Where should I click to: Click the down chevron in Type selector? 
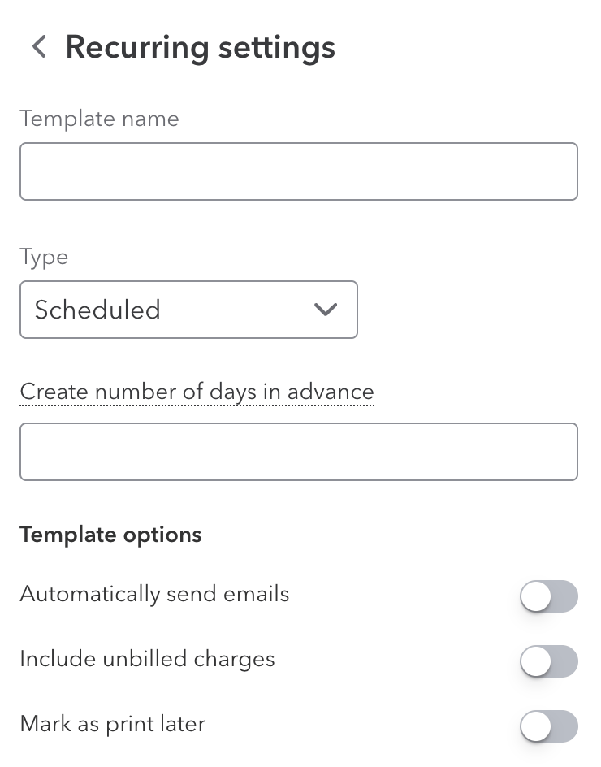point(325,310)
